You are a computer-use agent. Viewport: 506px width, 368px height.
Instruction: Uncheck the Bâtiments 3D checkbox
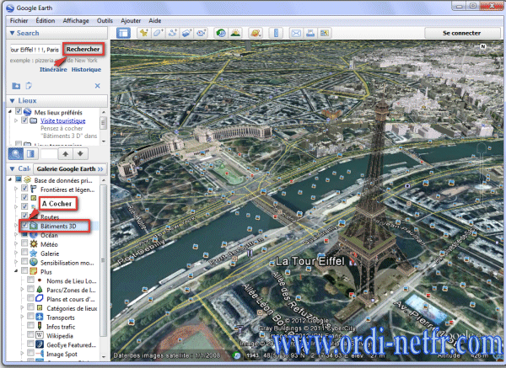(24, 226)
